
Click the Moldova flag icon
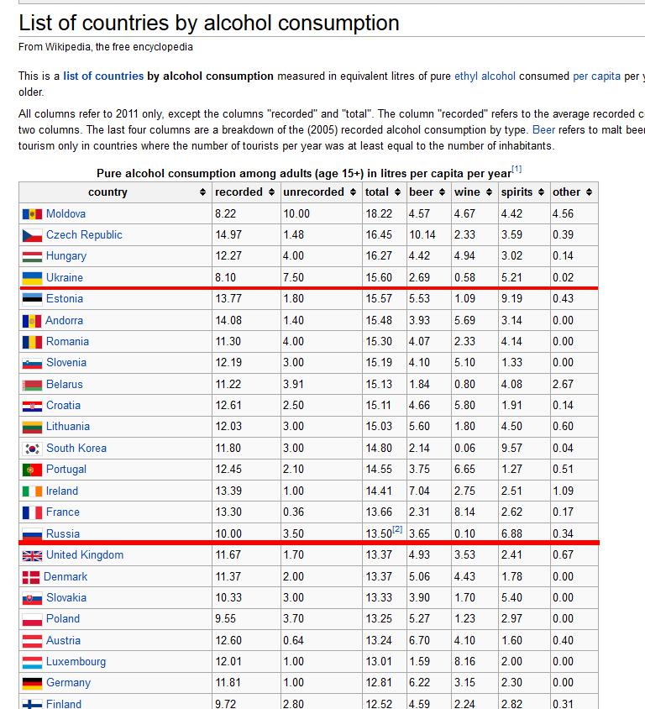pos(32,214)
